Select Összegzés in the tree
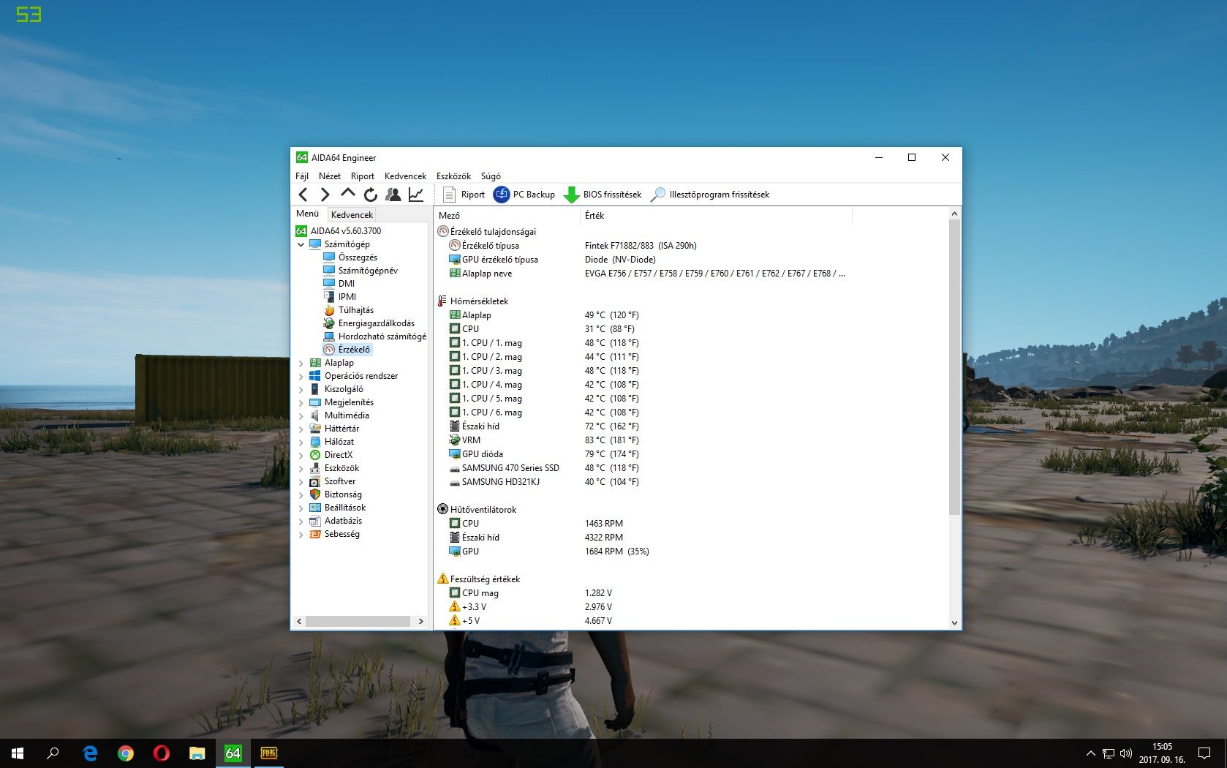1227x768 pixels. pyautogui.click(x=350, y=257)
